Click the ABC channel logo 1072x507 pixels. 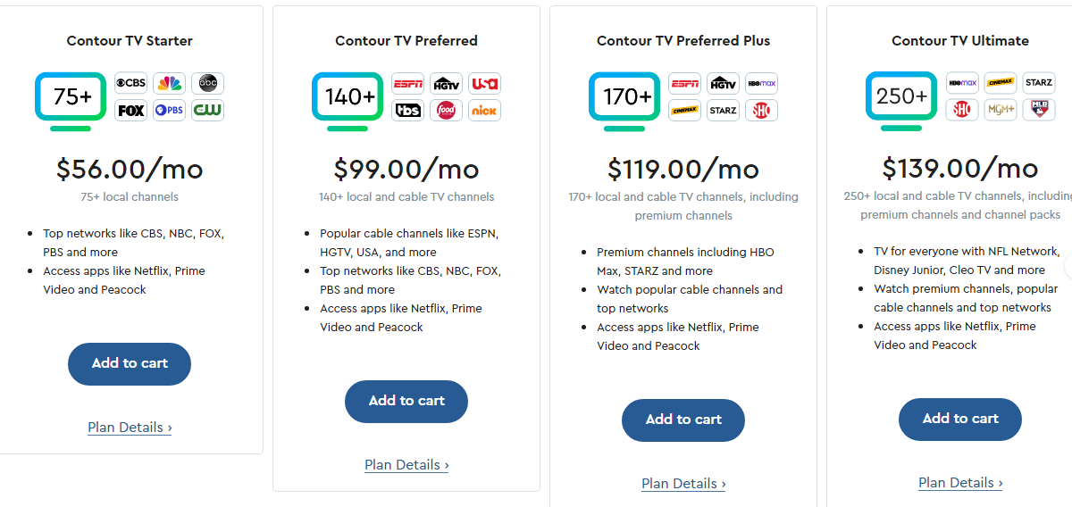207,84
